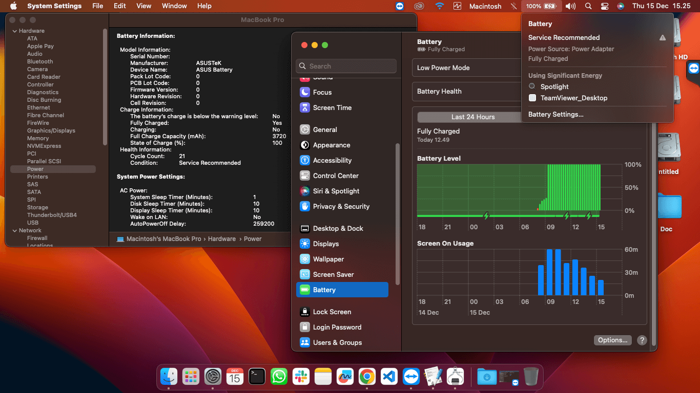The height and width of the screenshot is (393, 700).
Task: Select the Last 24 Hours tab
Action: coord(473,117)
